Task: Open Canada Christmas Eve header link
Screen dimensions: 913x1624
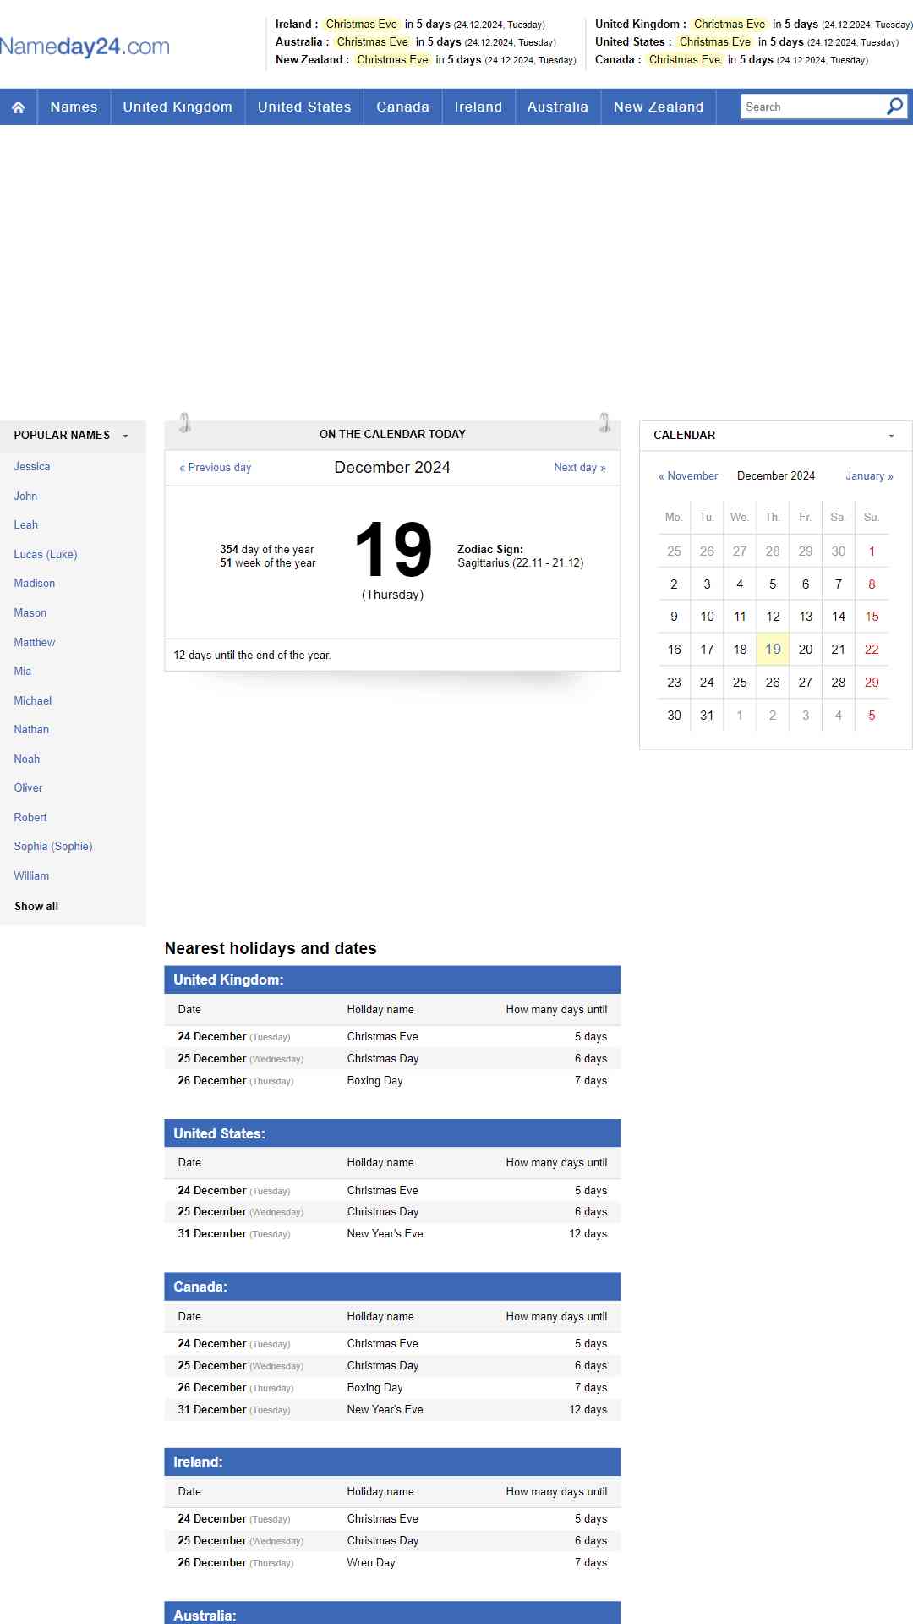Action: coord(685,60)
